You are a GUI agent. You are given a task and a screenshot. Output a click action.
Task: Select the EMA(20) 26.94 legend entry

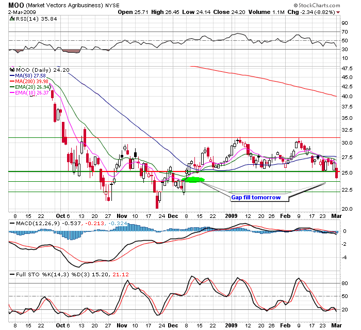tap(29, 87)
